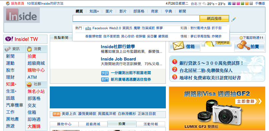Viewport: 269px width, 131px height.
Task: Select the blue theme color swatch
Action: 230,3
